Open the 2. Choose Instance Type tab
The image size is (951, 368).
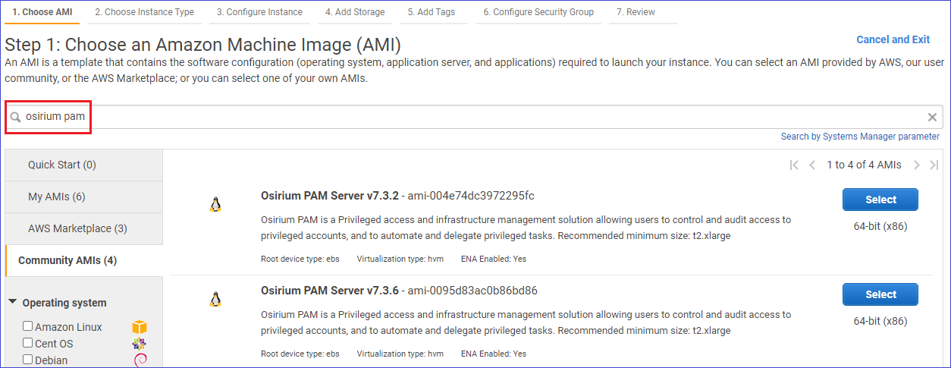(x=145, y=12)
